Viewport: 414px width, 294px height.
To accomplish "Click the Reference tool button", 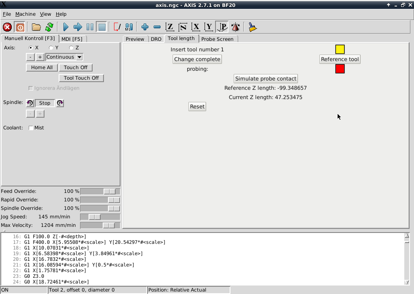I will [x=340, y=59].
